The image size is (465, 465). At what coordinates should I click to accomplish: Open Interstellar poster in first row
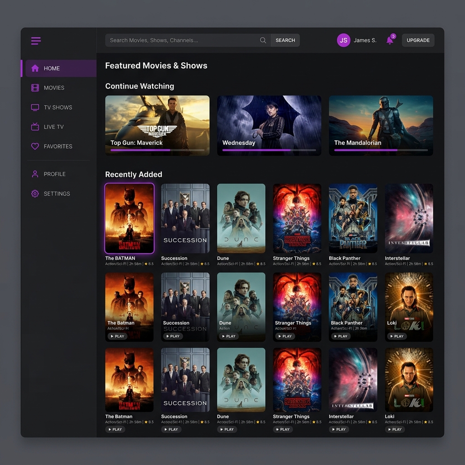coord(409,218)
